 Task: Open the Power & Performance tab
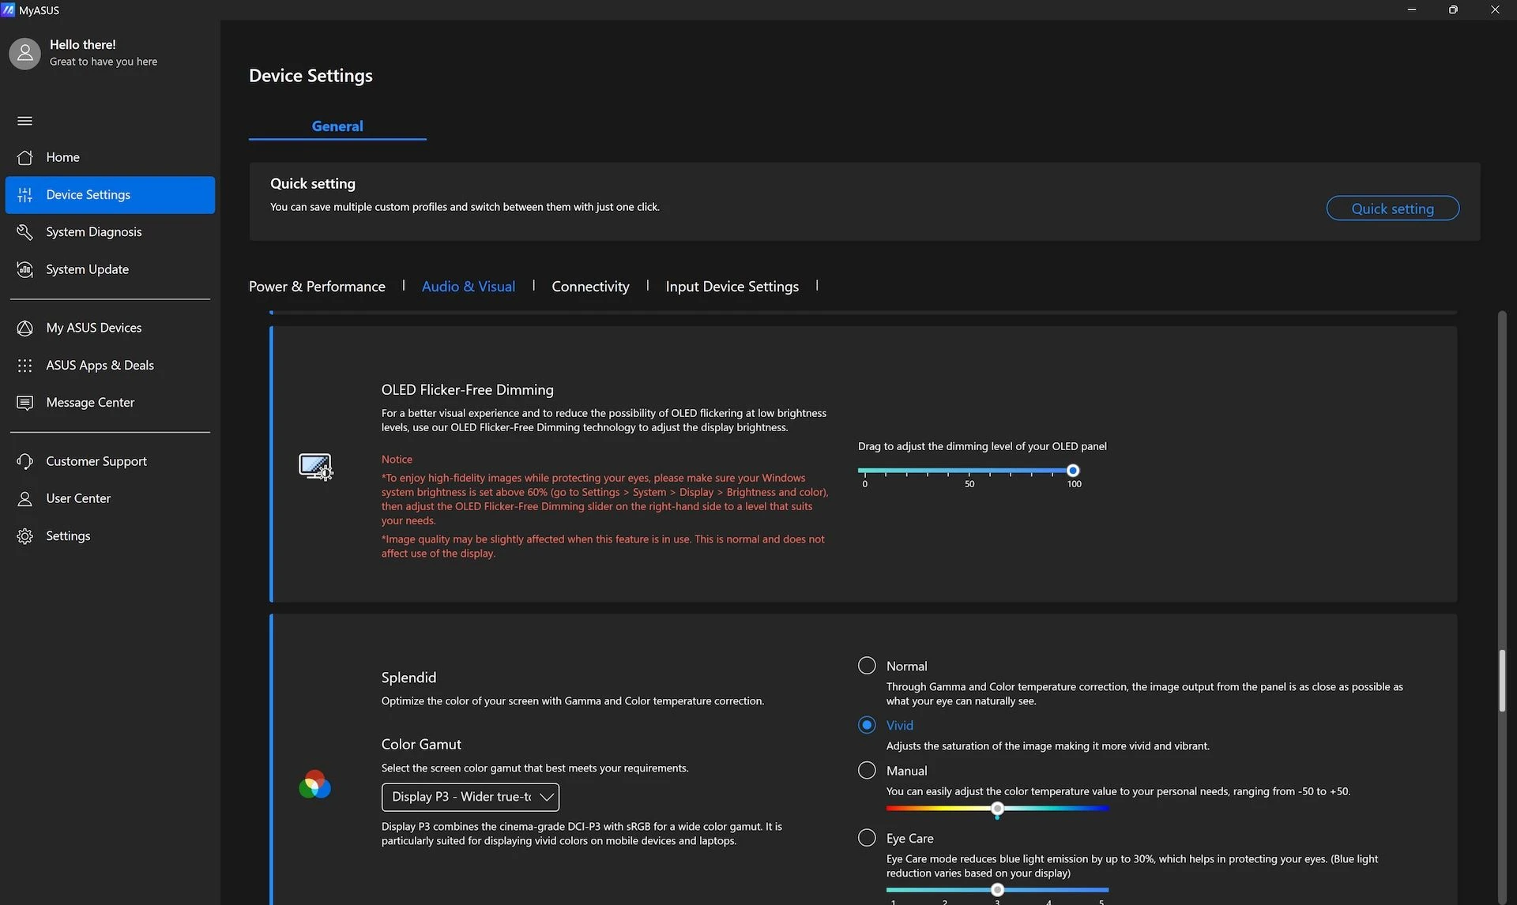tap(317, 286)
